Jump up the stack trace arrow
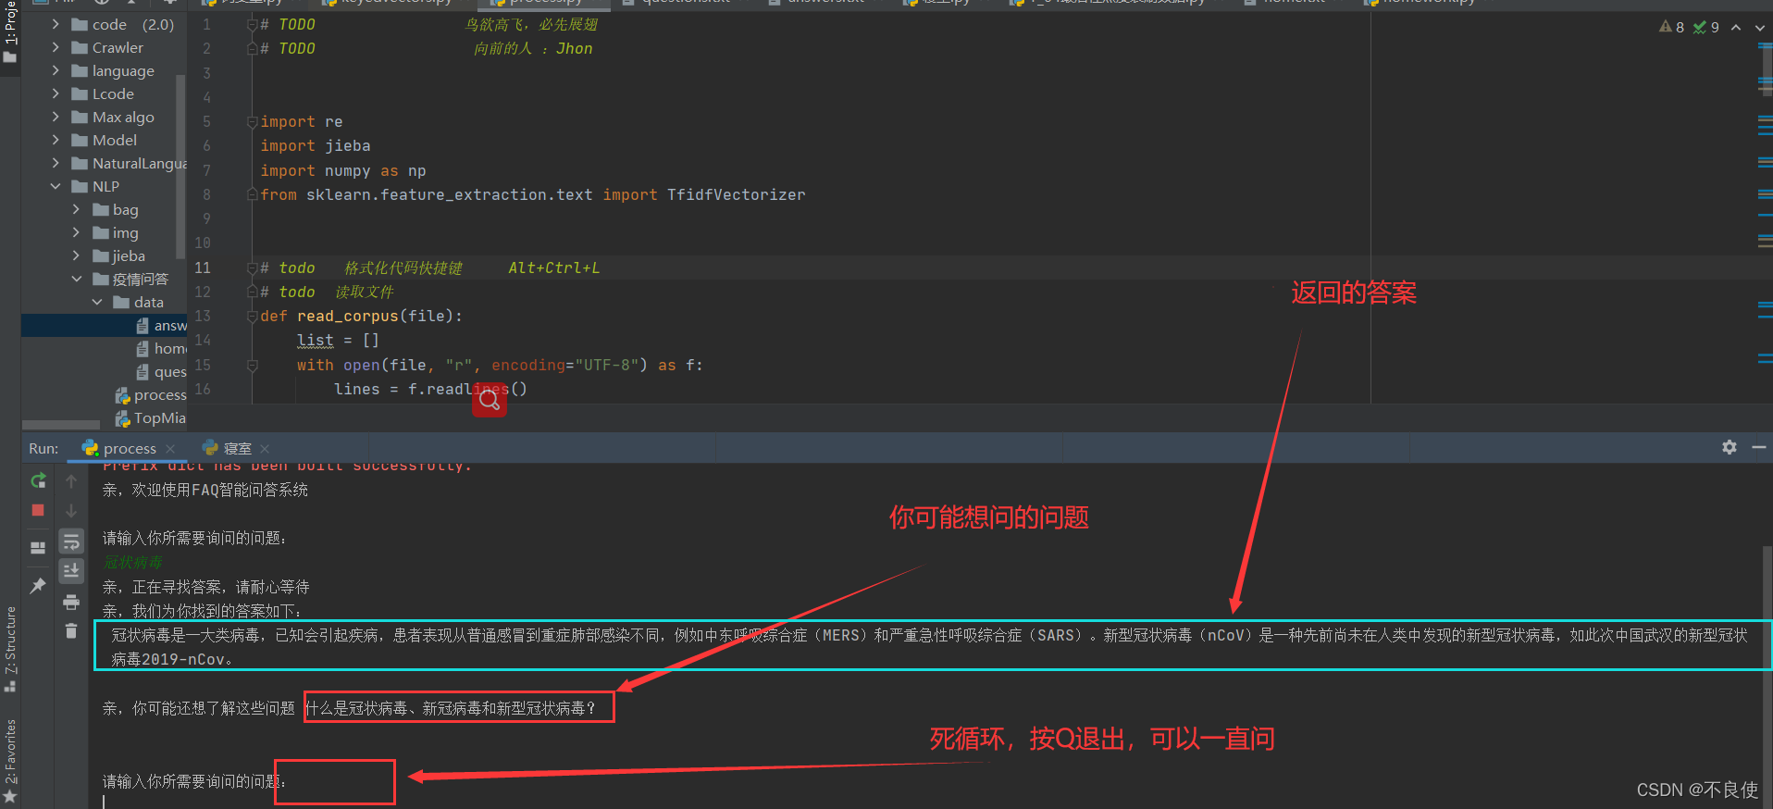 [71, 481]
